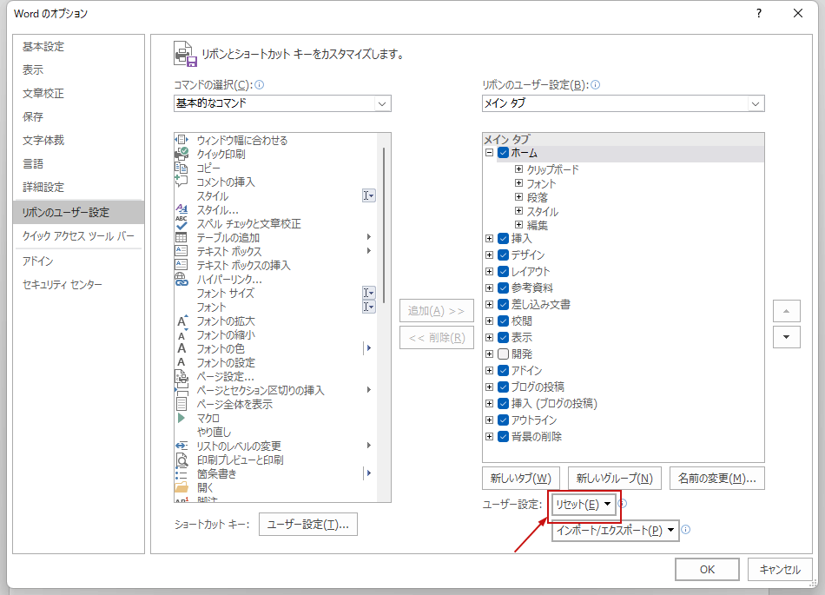The image size is (825, 595).
Task: Uncheck the ホーム tab checkbox
Action: [503, 153]
